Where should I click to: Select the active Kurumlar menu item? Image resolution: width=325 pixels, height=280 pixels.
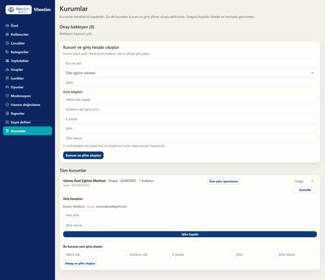28,131
